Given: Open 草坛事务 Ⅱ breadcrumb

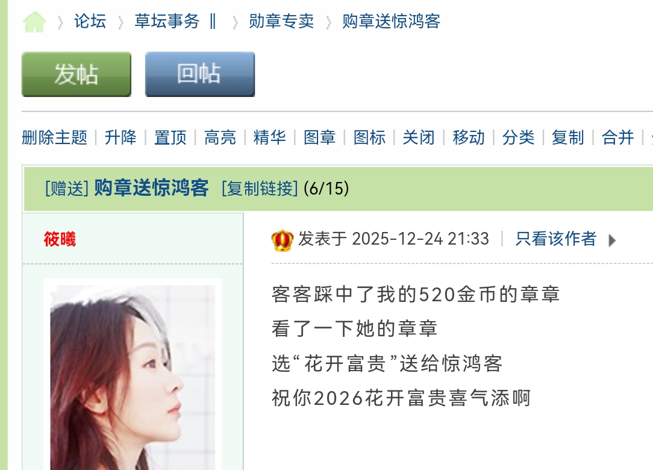Looking at the screenshot, I should pyautogui.click(x=175, y=21).
